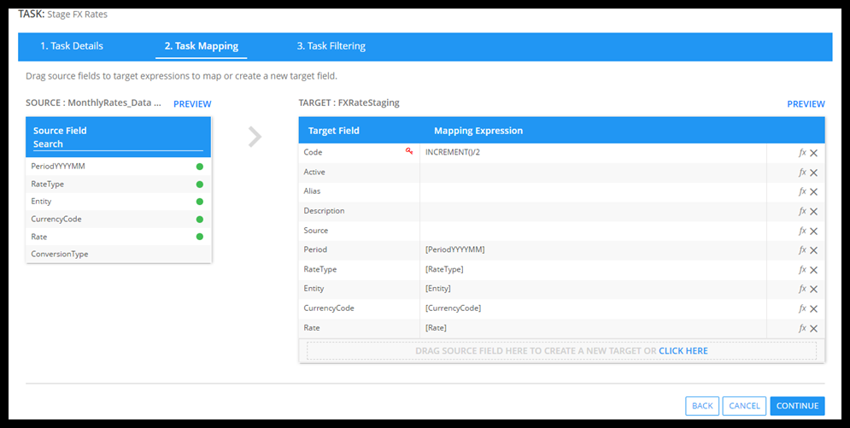Remove the Entity target field row

click(x=813, y=290)
